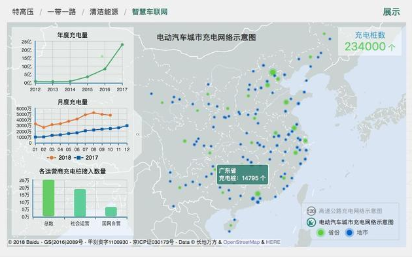Select the 电动汽车城市充电网络示意图 icon
Viewport: 412px width, 257px height.
coord(311,222)
